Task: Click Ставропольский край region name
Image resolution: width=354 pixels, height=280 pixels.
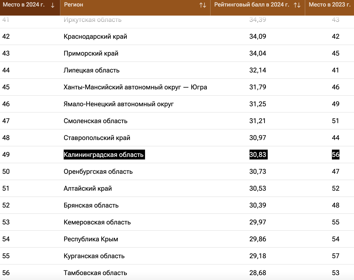Action: tap(97, 138)
